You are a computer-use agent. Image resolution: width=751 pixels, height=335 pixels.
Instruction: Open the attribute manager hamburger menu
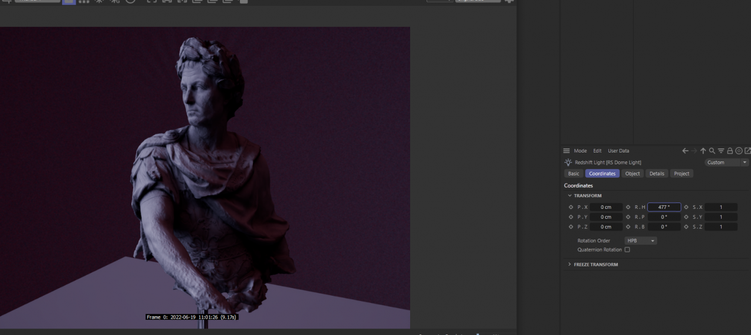click(x=567, y=151)
